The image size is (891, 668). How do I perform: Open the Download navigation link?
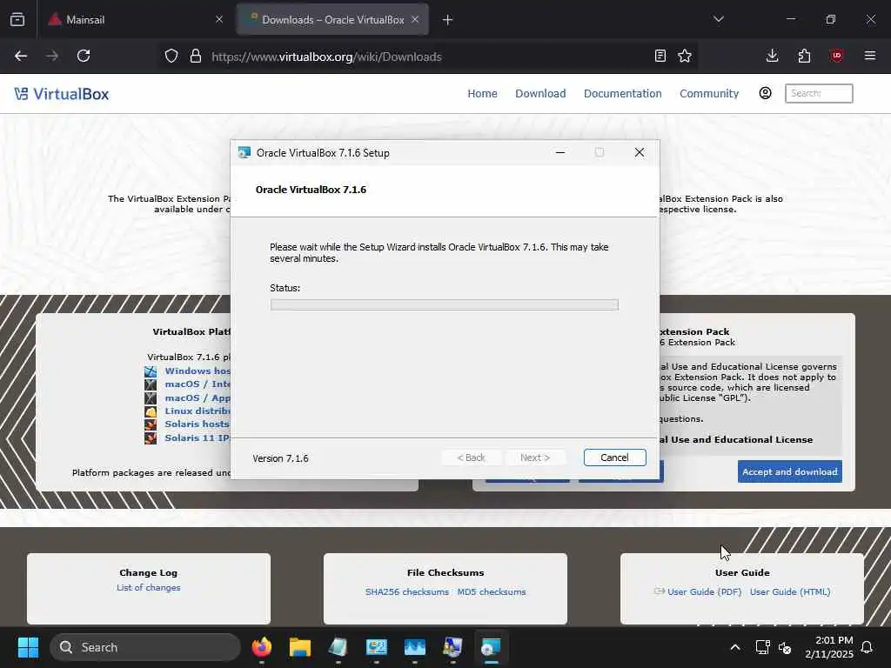tap(539, 93)
